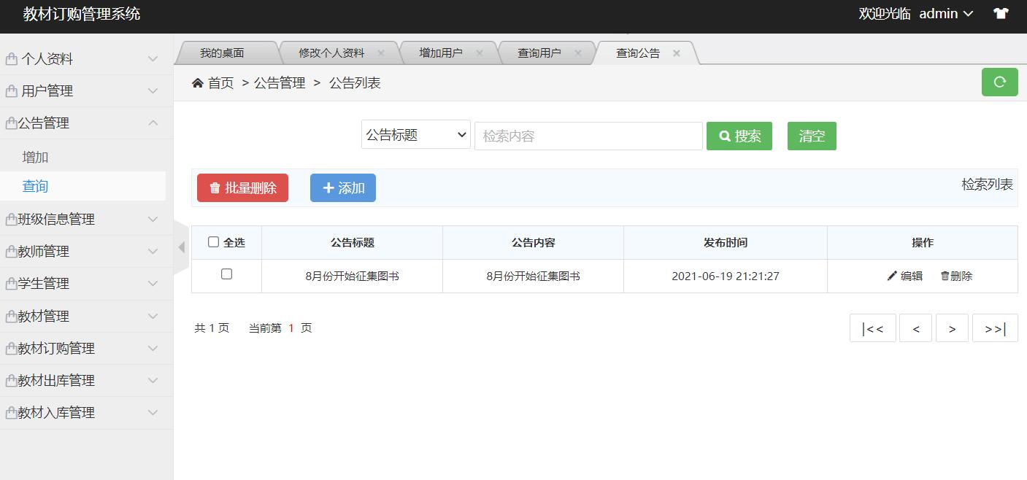
Task: Go to last page with >>| button
Action: 995,328
